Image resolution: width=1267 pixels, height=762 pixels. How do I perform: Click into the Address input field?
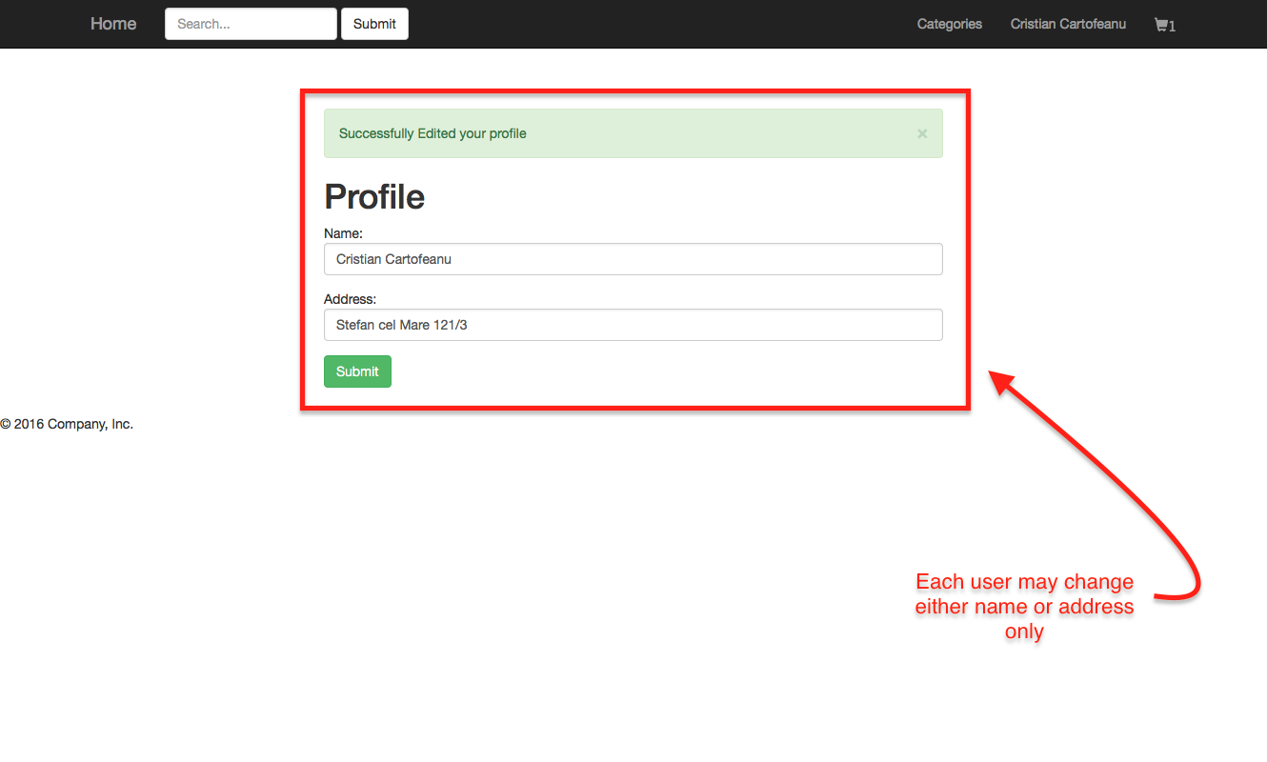(633, 325)
